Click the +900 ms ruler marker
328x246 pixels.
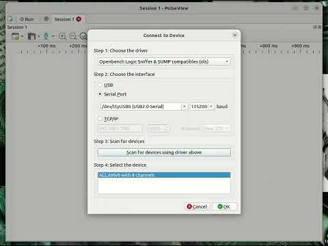click(x=300, y=46)
